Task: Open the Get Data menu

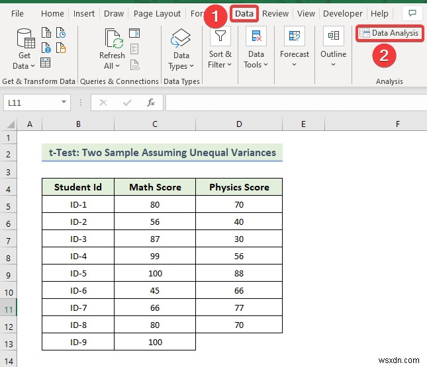Action: pos(24,49)
